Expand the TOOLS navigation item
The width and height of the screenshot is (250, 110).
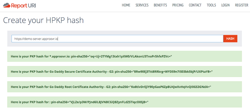pos(211,5)
